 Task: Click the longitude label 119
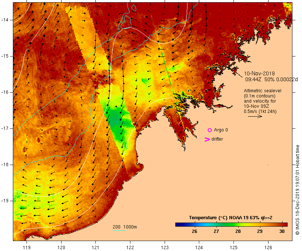tap(27, 247)
